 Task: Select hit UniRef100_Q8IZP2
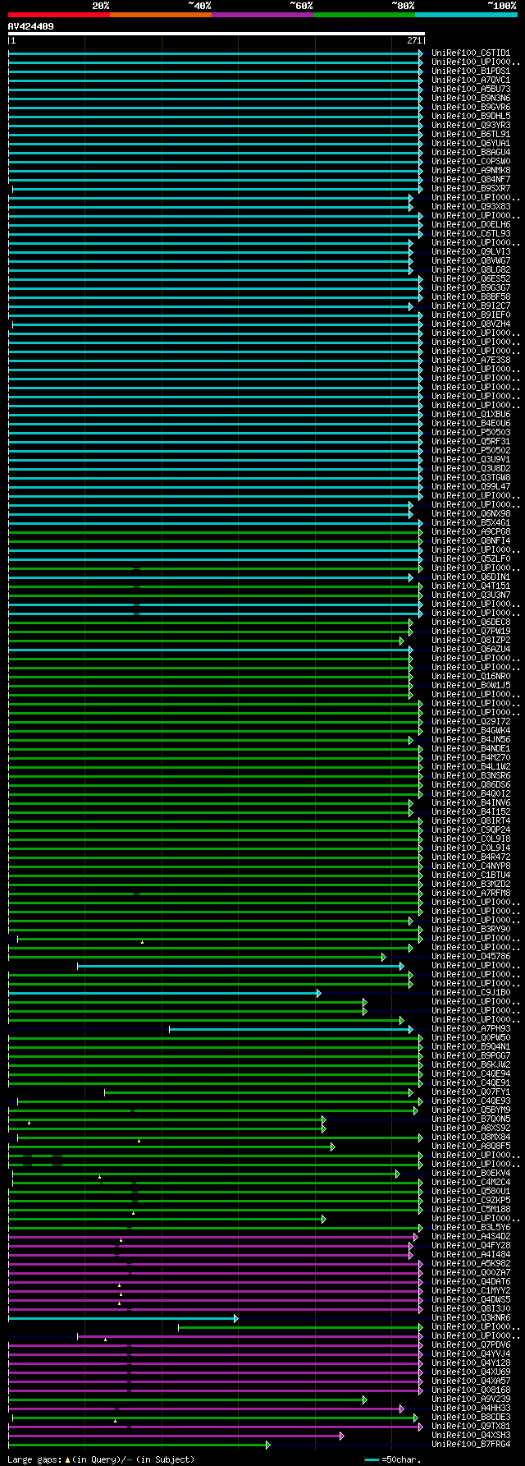(471, 641)
